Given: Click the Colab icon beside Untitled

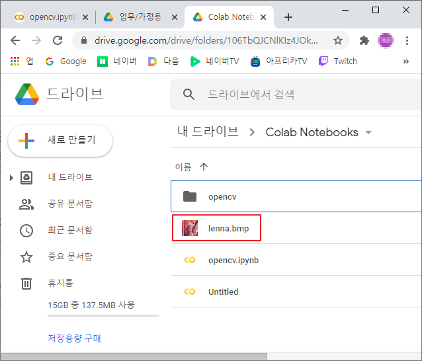Looking at the screenshot, I should (x=190, y=292).
